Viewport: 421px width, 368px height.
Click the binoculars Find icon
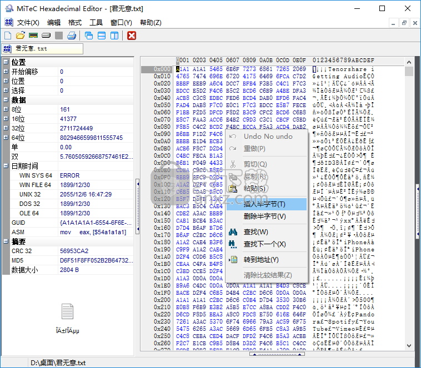tap(233, 232)
